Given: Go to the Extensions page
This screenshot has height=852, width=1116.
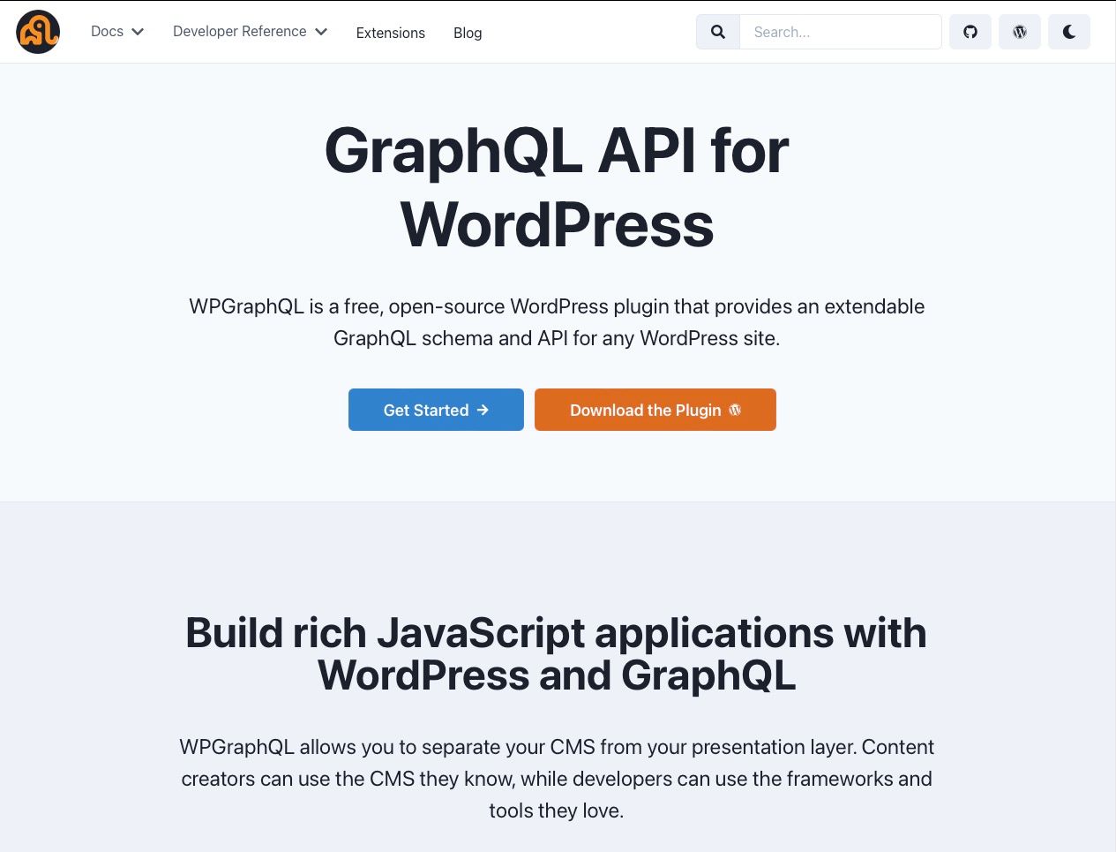Looking at the screenshot, I should coord(390,33).
